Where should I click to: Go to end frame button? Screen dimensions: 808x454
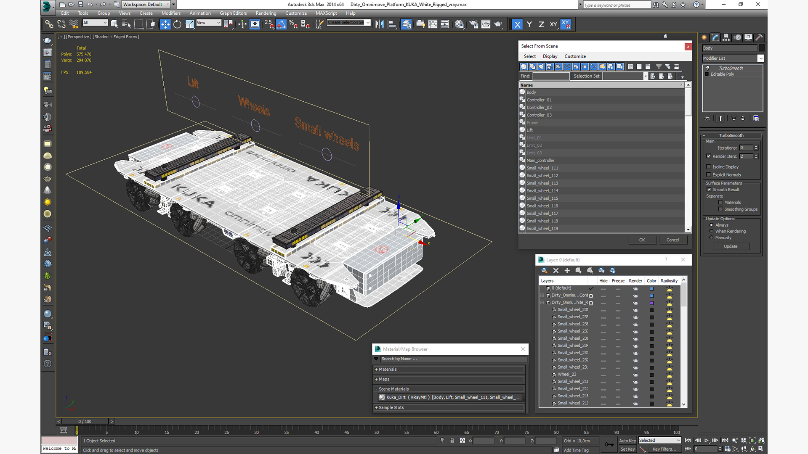coord(725,441)
